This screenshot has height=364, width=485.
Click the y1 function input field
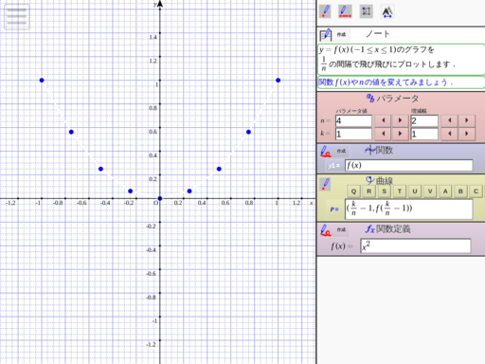pyautogui.click(x=409, y=165)
